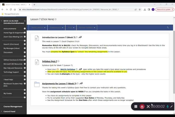Click the Relaunch to update button
This screenshot has height=117, width=175.
(164, 9)
